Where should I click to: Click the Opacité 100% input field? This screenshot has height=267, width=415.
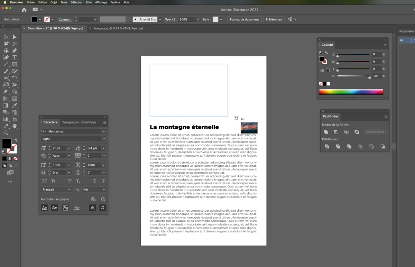(x=187, y=19)
